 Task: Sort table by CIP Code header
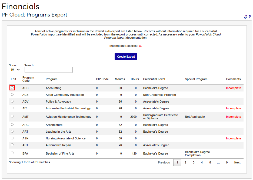[x=102, y=79]
